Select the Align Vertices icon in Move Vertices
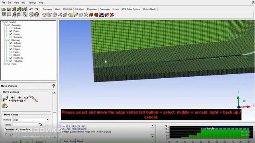255x143 pixels. coord(27,99)
